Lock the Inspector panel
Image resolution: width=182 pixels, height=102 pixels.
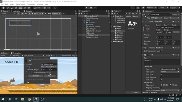click(178, 11)
